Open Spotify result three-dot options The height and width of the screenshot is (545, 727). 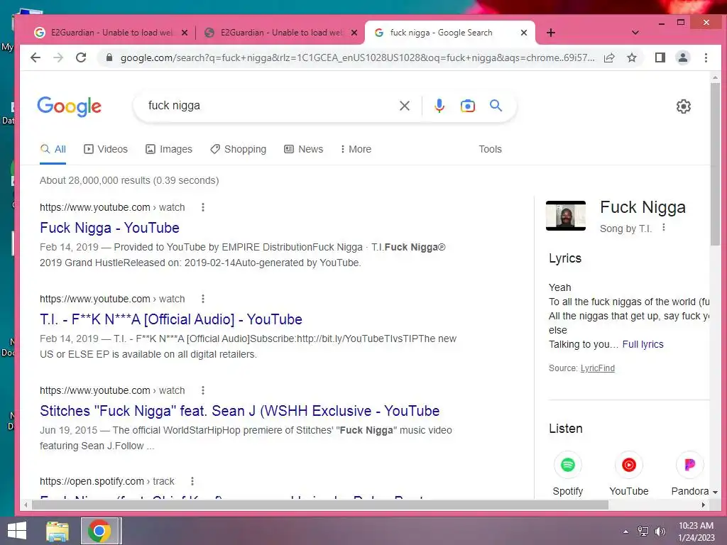point(192,482)
